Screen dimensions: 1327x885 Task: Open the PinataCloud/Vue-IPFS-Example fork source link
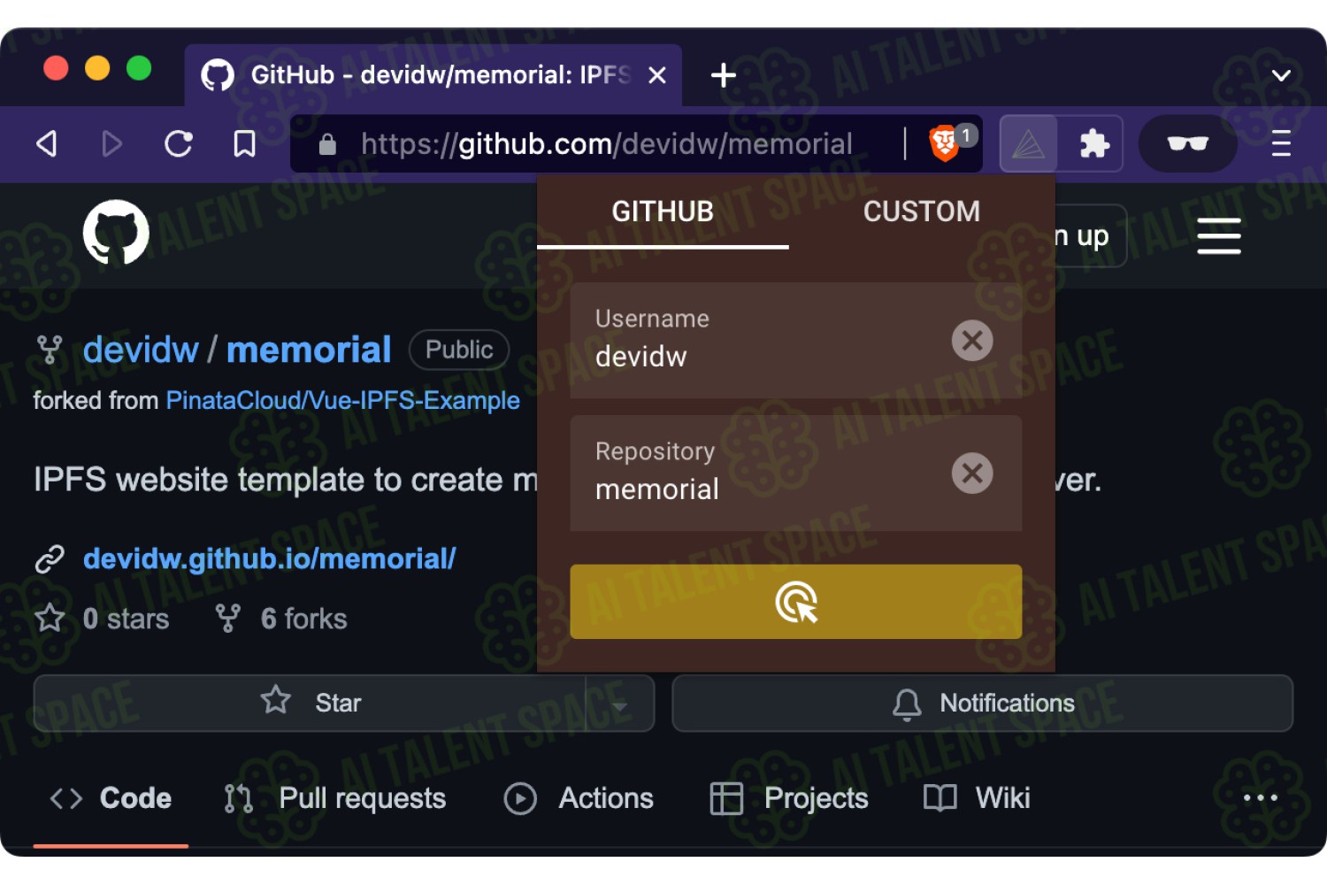point(343,400)
